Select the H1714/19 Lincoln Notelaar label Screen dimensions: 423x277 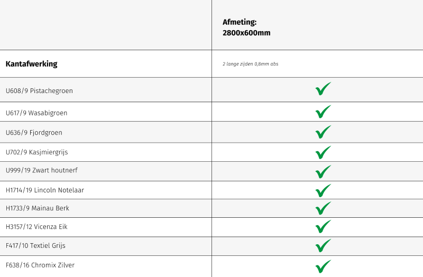click(45, 190)
